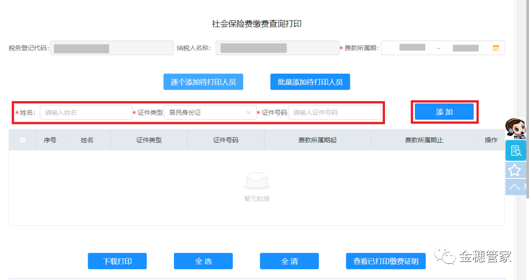
Task: Open the customer service avatar assistant
Action: click(515, 129)
